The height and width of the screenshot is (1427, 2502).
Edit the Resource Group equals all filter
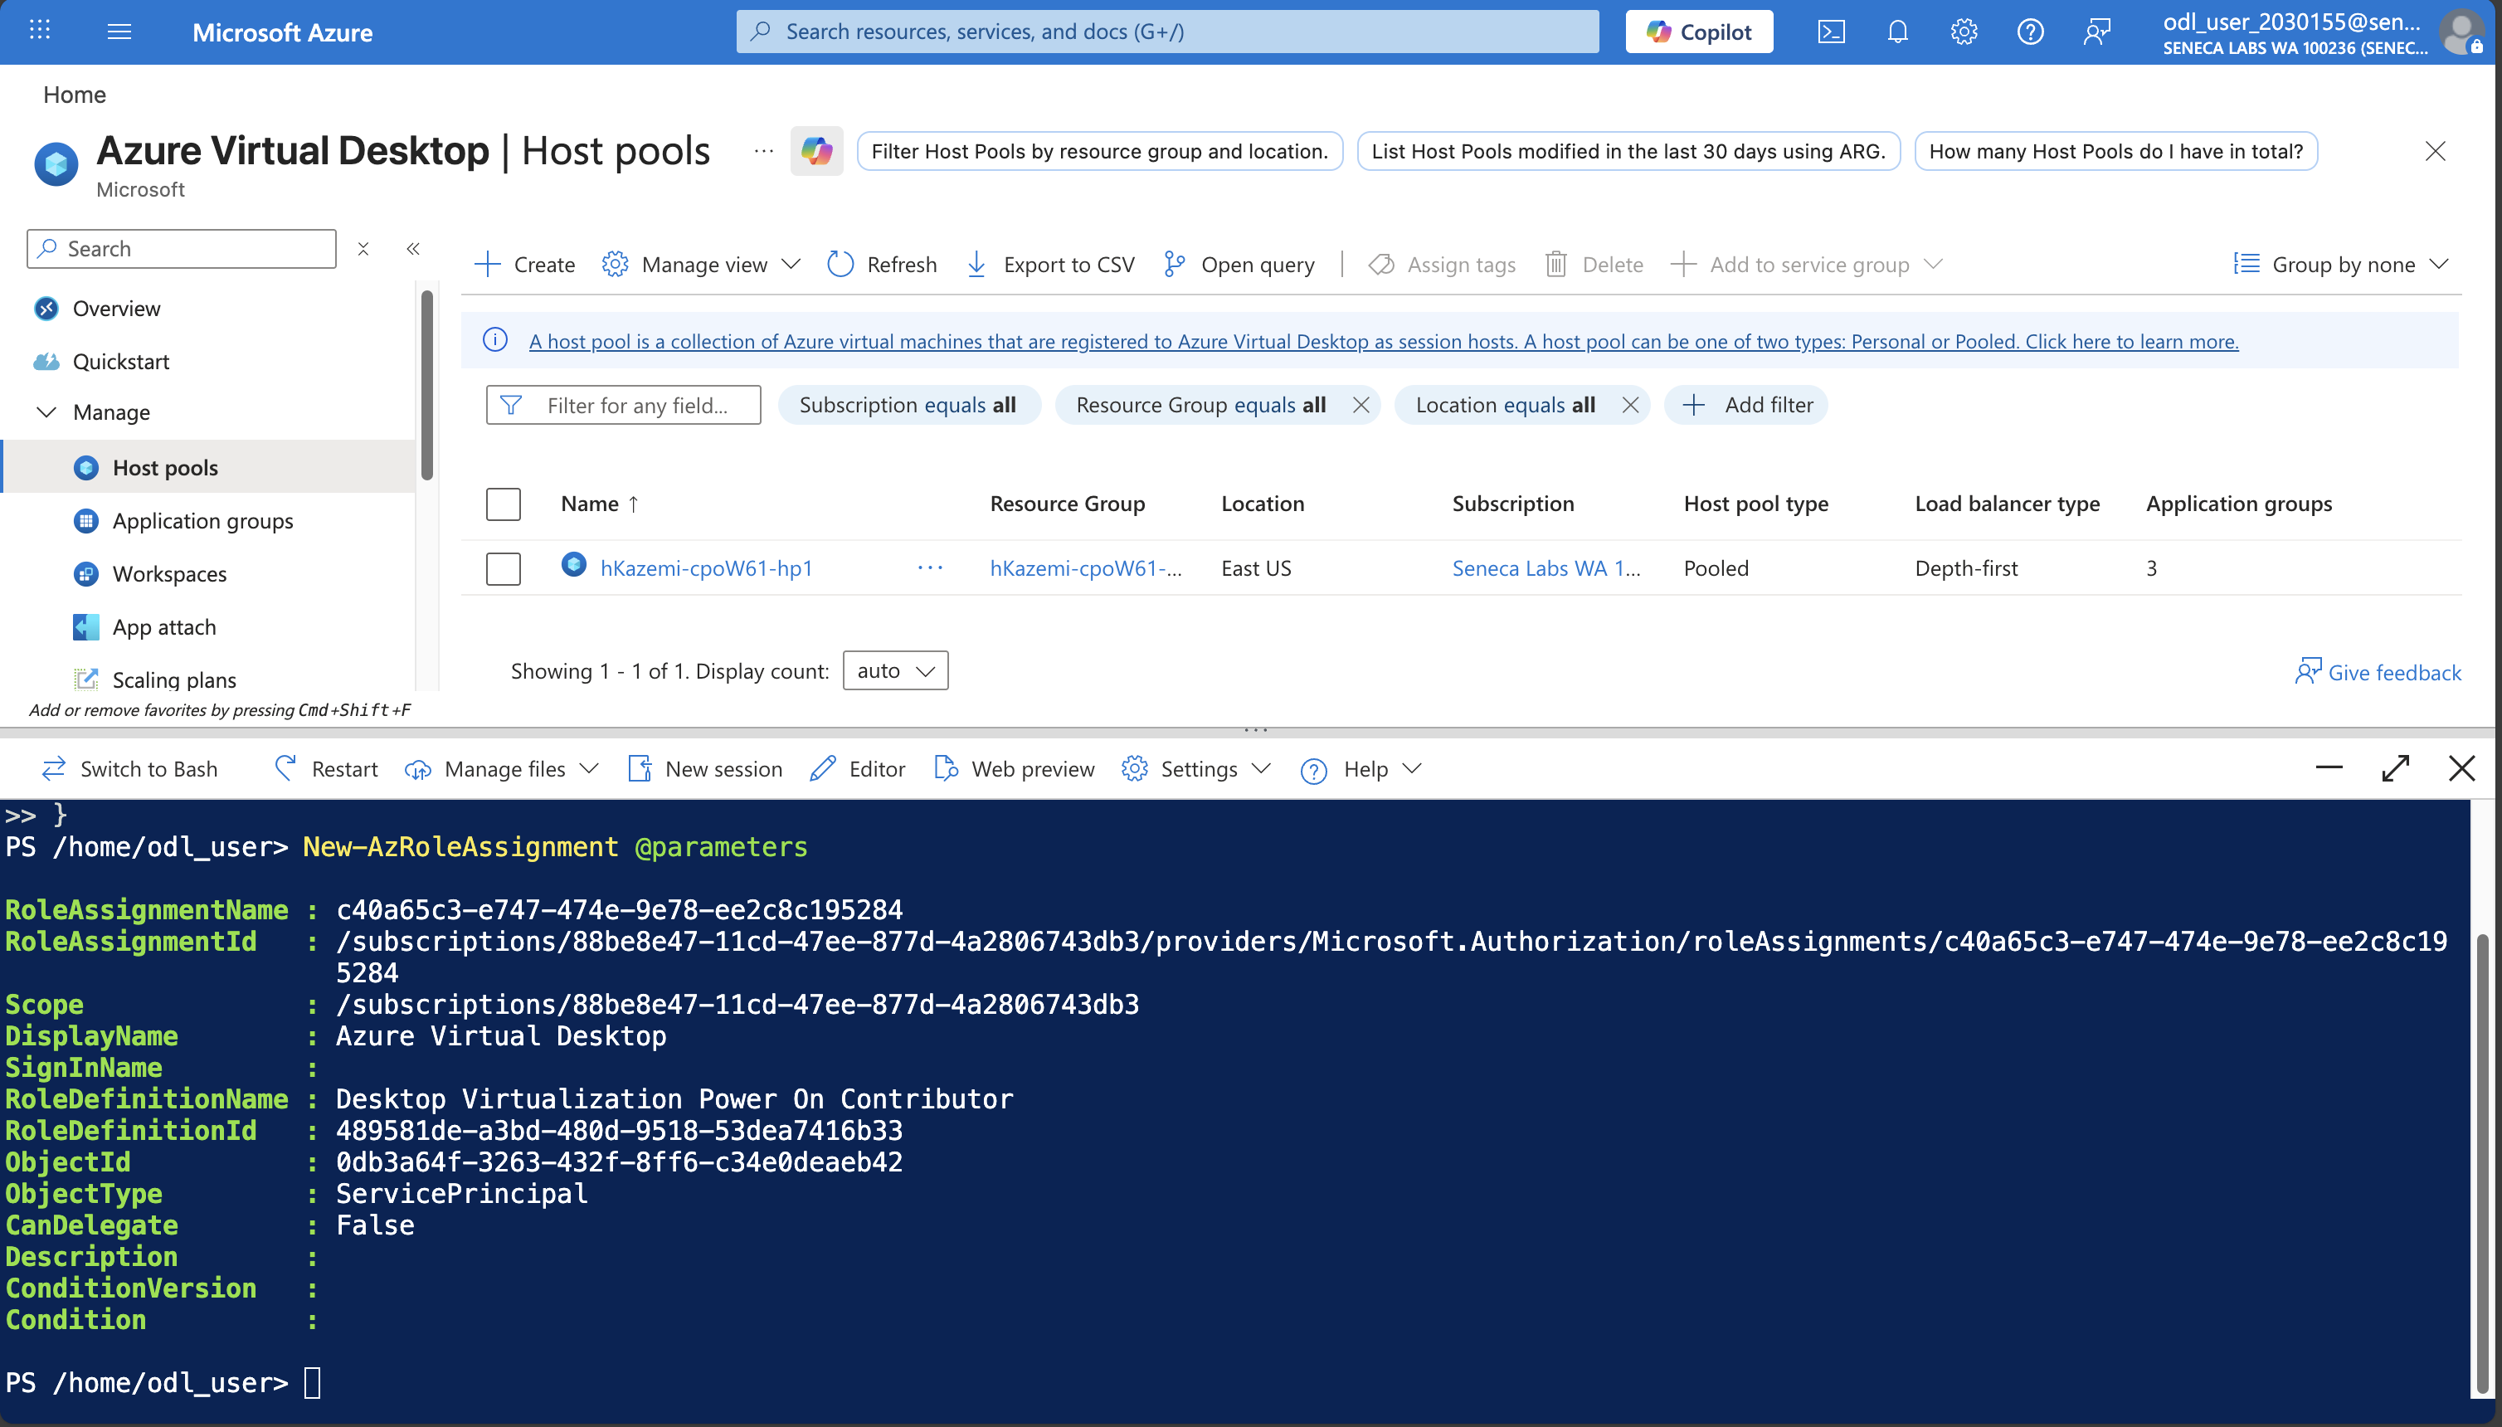1200,405
